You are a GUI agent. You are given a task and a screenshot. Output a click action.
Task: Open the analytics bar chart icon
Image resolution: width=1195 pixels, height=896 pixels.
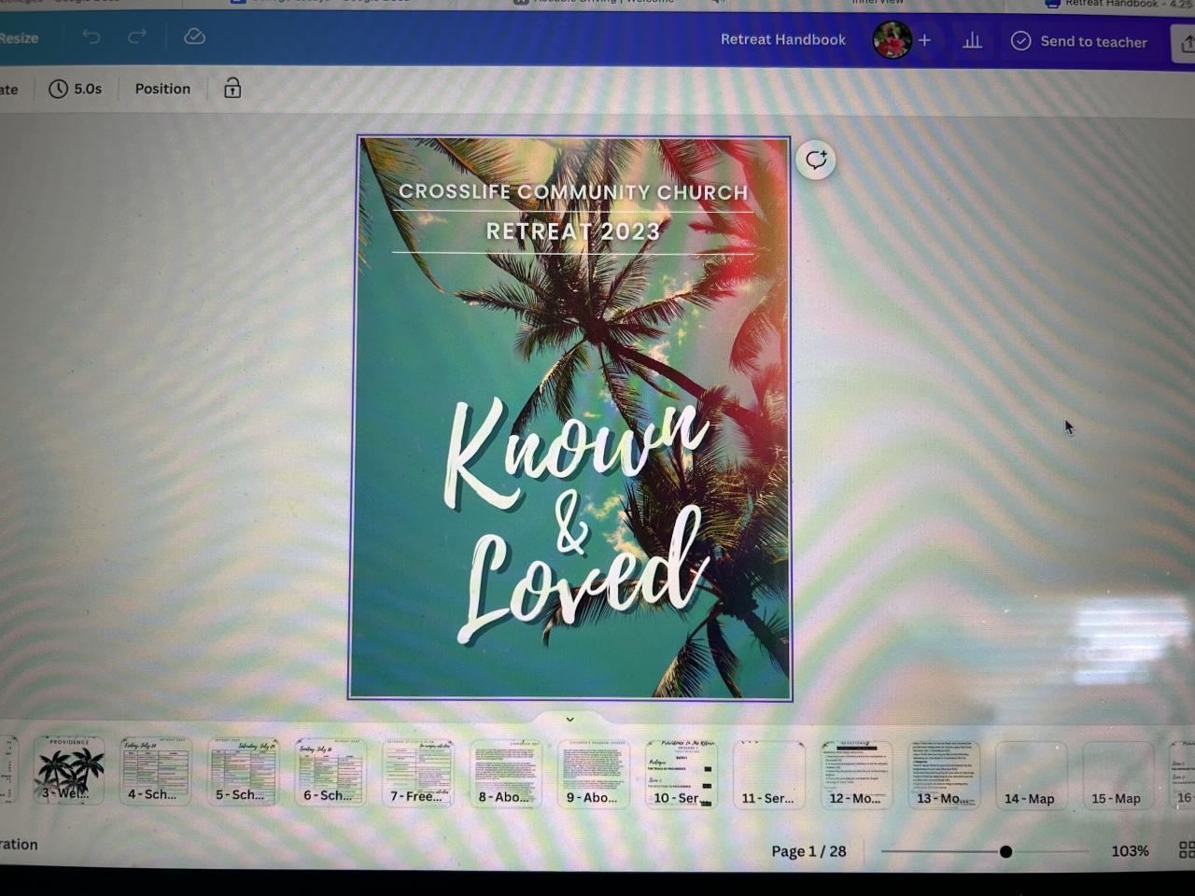[972, 40]
